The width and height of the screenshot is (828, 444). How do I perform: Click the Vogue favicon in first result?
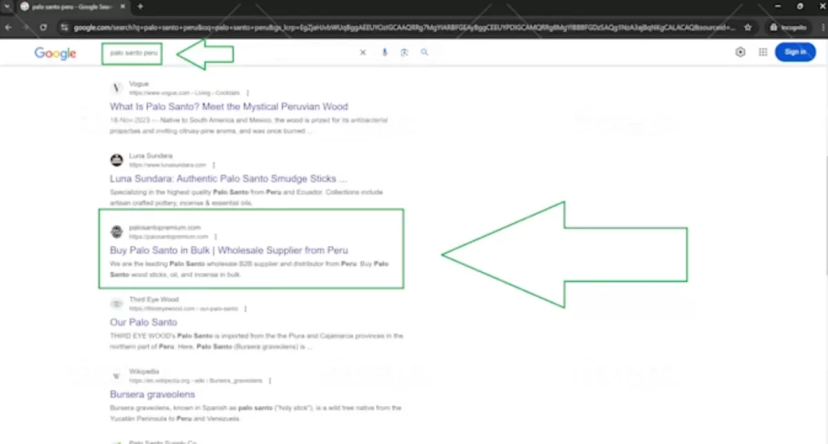117,88
